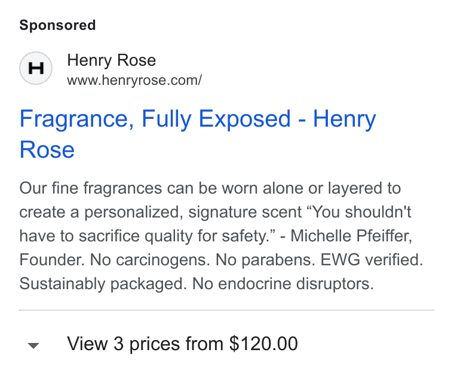The width and height of the screenshot is (454, 380).
Task: Click the No endocrine disruptors sentence
Action: coord(283,284)
